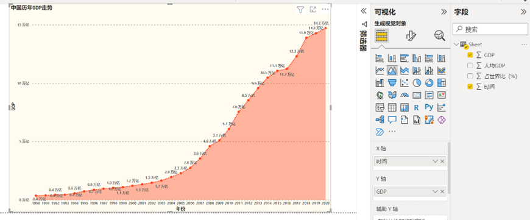The height and width of the screenshot is (220, 530).
Task: Collapse the 可视化 pane with double chevron
Action: 444,12
